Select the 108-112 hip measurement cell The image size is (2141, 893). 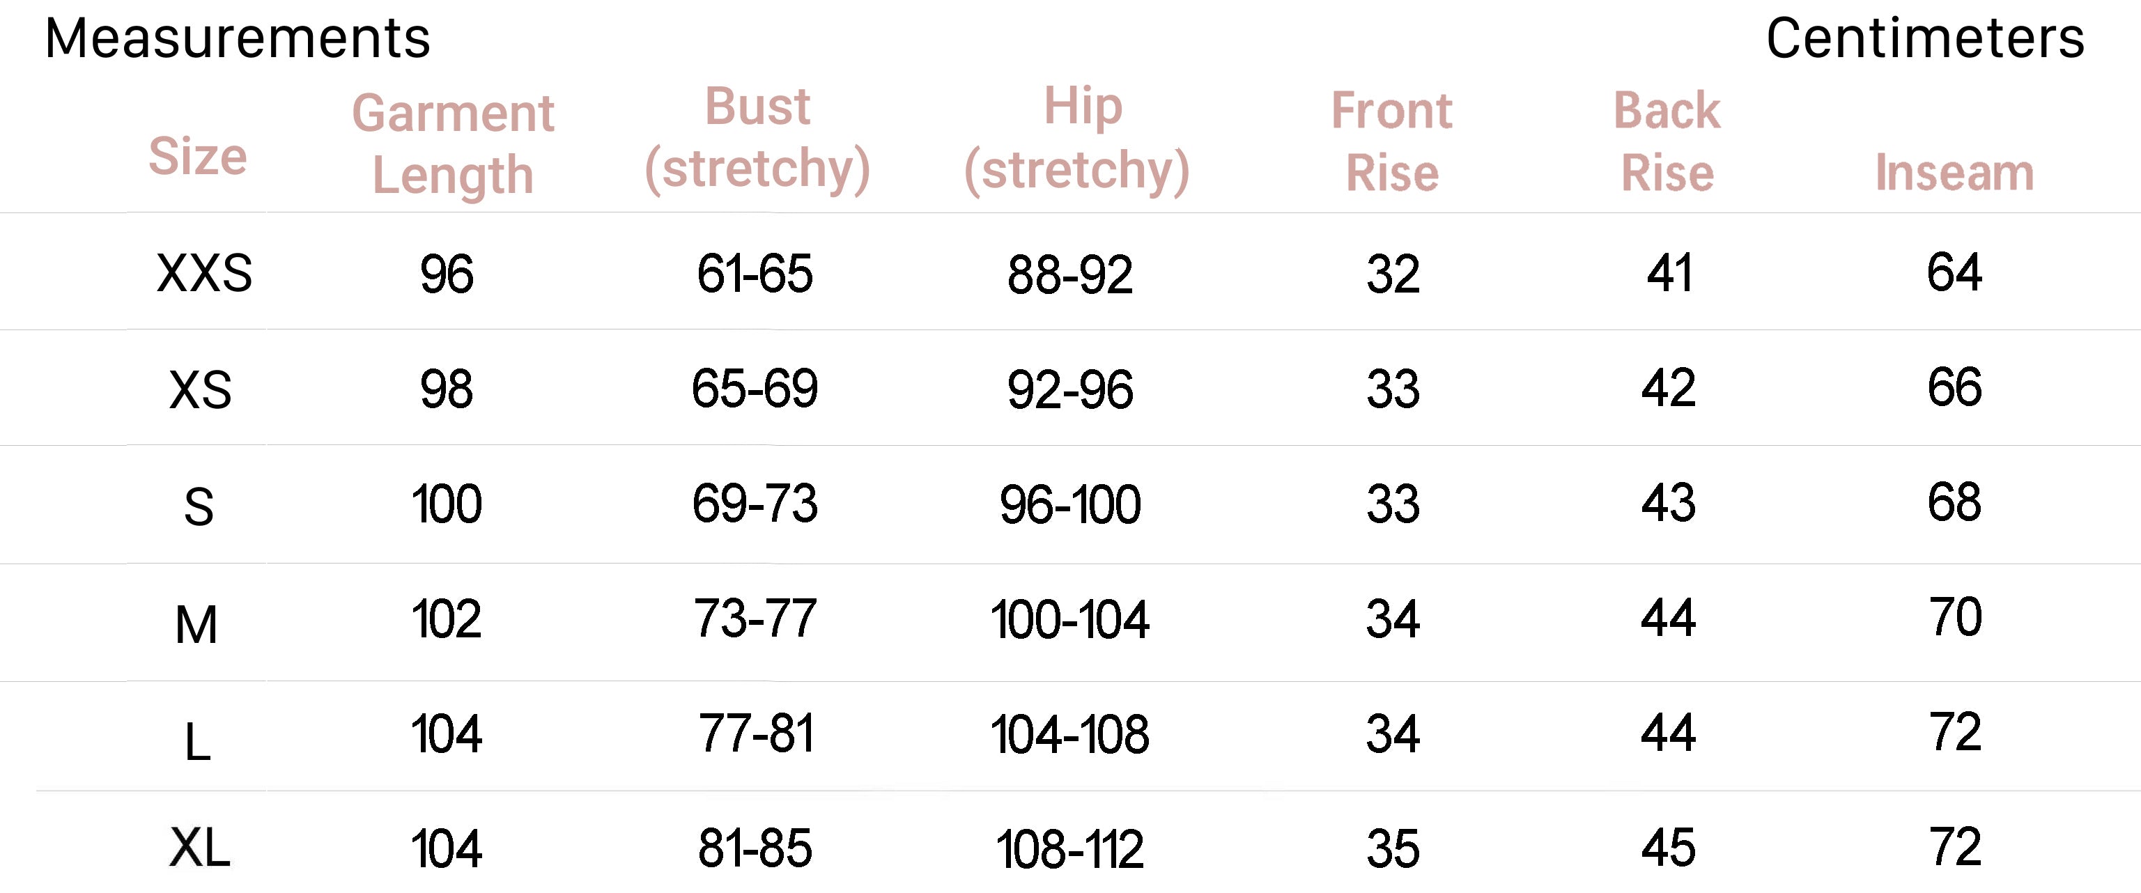[x=1069, y=849]
